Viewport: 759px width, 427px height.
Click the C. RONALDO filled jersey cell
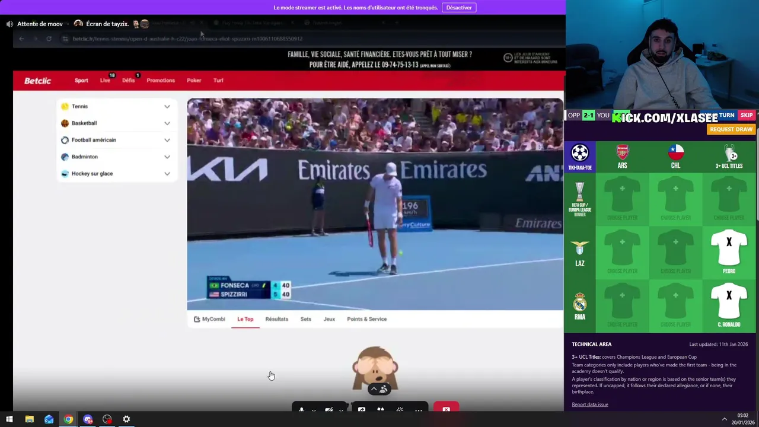(x=729, y=306)
